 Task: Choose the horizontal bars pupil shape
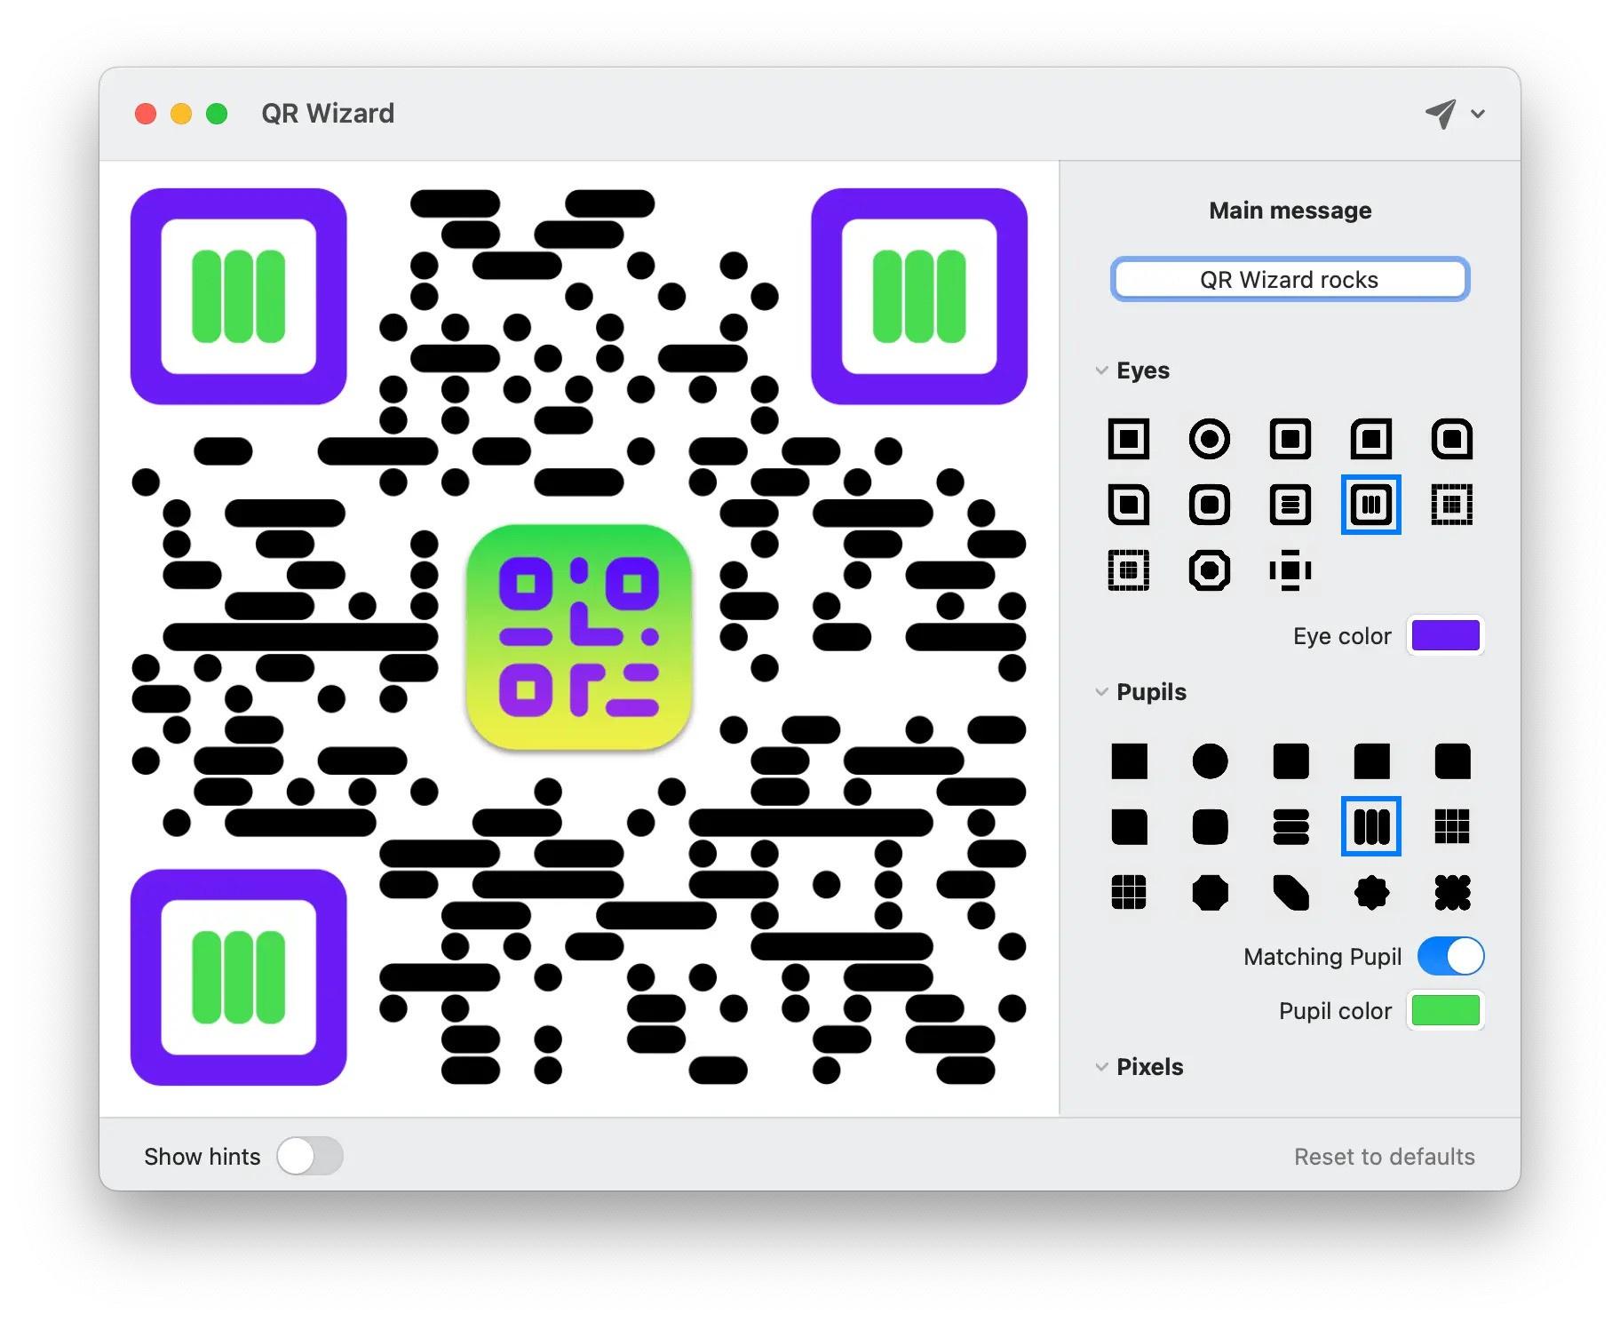tap(1290, 827)
